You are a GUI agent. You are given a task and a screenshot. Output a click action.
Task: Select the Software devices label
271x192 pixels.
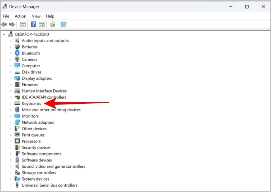pos(37,160)
